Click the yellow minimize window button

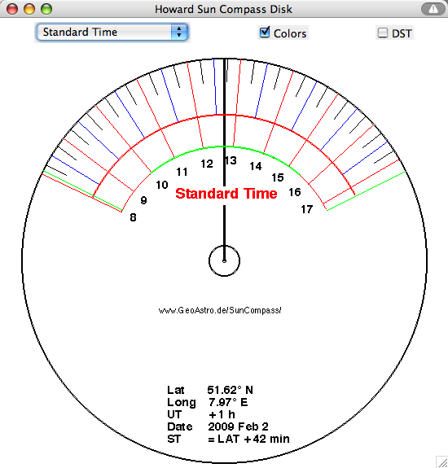click(x=29, y=9)
